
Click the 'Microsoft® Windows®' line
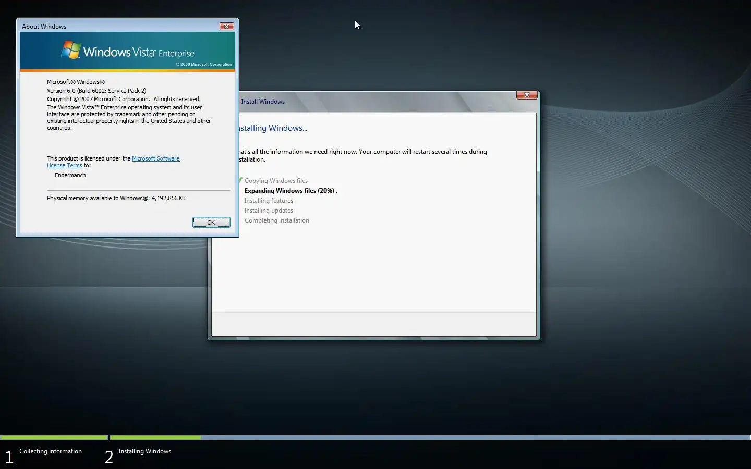[76, 82]
